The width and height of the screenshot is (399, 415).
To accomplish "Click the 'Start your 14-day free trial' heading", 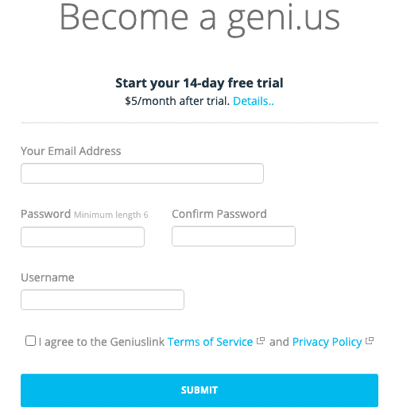I will pyautogui.click(x=199, y=83).
